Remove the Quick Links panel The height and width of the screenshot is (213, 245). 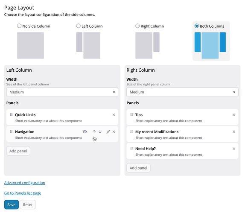[x=114, y=115]
